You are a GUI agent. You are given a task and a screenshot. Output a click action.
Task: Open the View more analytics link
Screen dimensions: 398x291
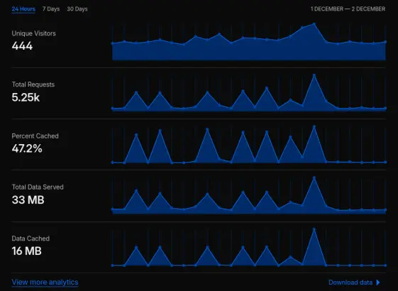[45, 282]
